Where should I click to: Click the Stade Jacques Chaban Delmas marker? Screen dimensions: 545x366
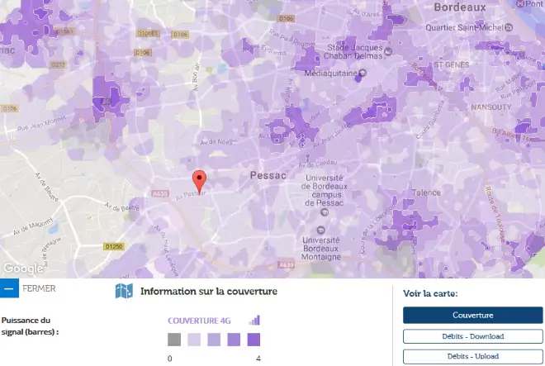click(388, 51)
